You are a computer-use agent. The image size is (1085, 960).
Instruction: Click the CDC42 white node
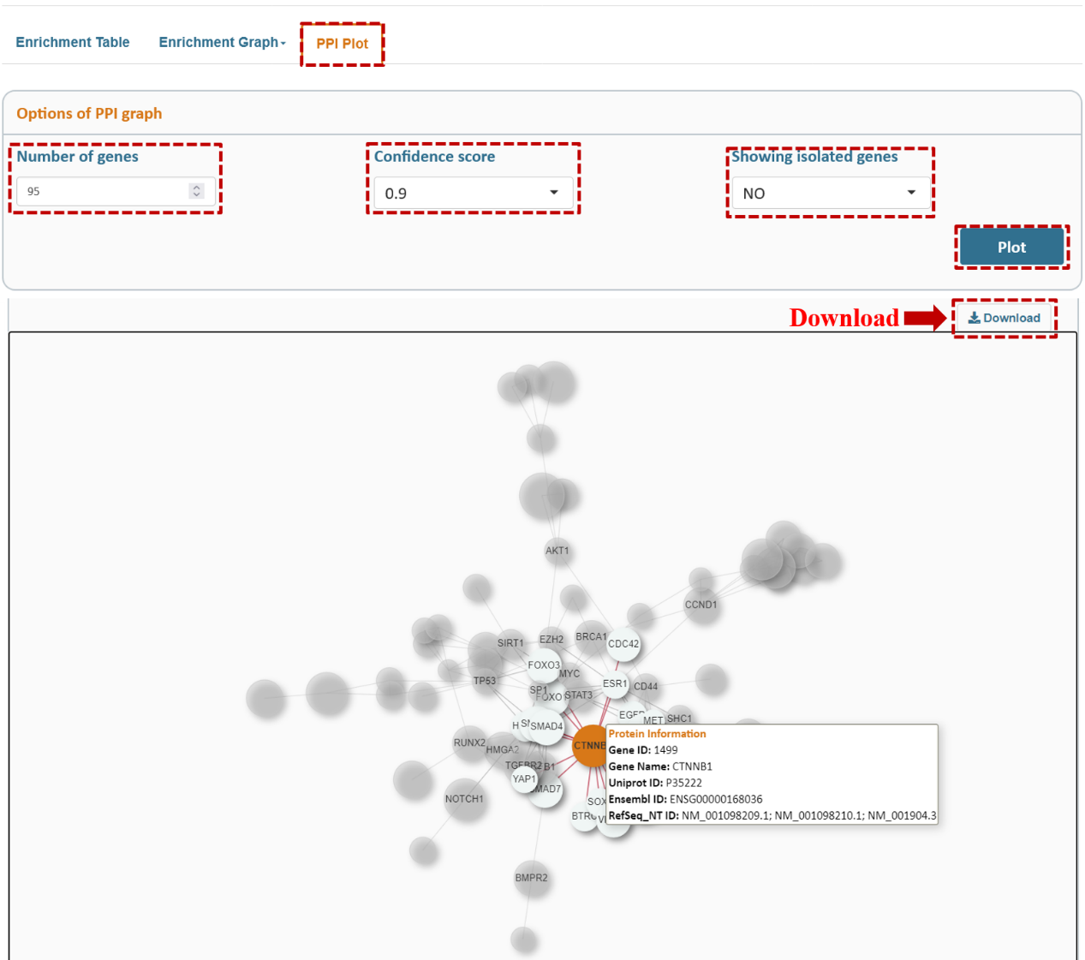(623, 644)
